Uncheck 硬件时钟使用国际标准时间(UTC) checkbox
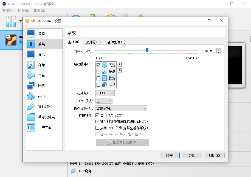This screenshot has height=177, width=251. coord(97,122)
